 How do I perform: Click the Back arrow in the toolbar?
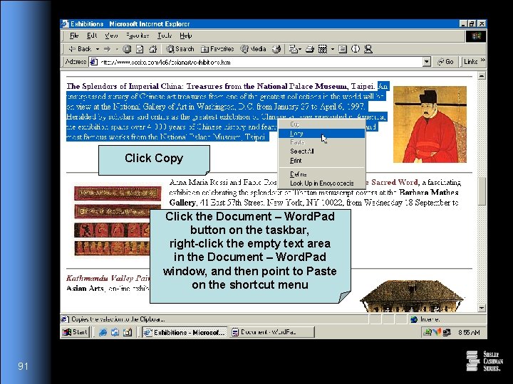80,49
